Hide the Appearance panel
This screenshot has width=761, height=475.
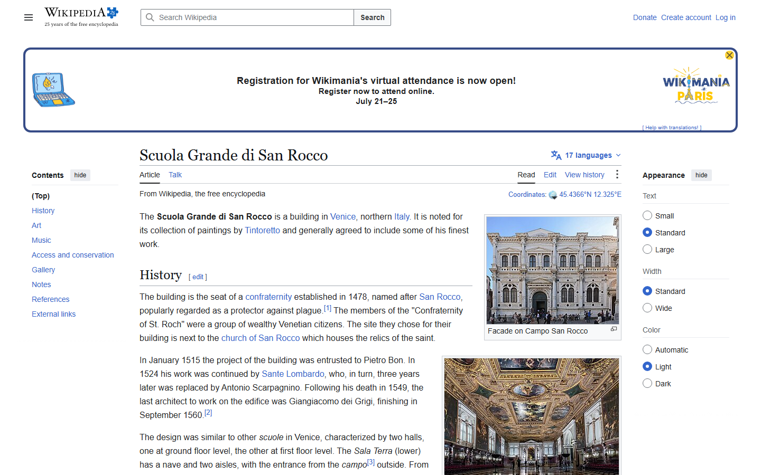click(701, 175)
